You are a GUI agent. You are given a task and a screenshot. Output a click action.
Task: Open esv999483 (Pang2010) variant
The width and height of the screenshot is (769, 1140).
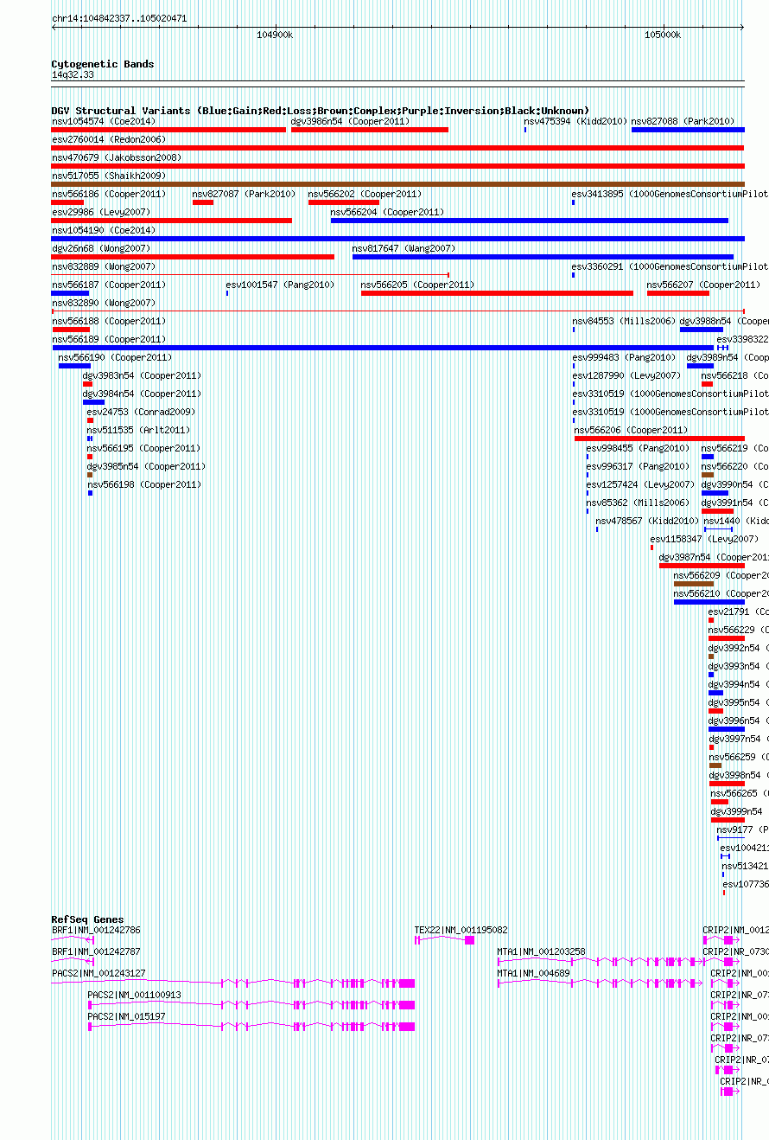pyautogui.click(x=624, y=357)
